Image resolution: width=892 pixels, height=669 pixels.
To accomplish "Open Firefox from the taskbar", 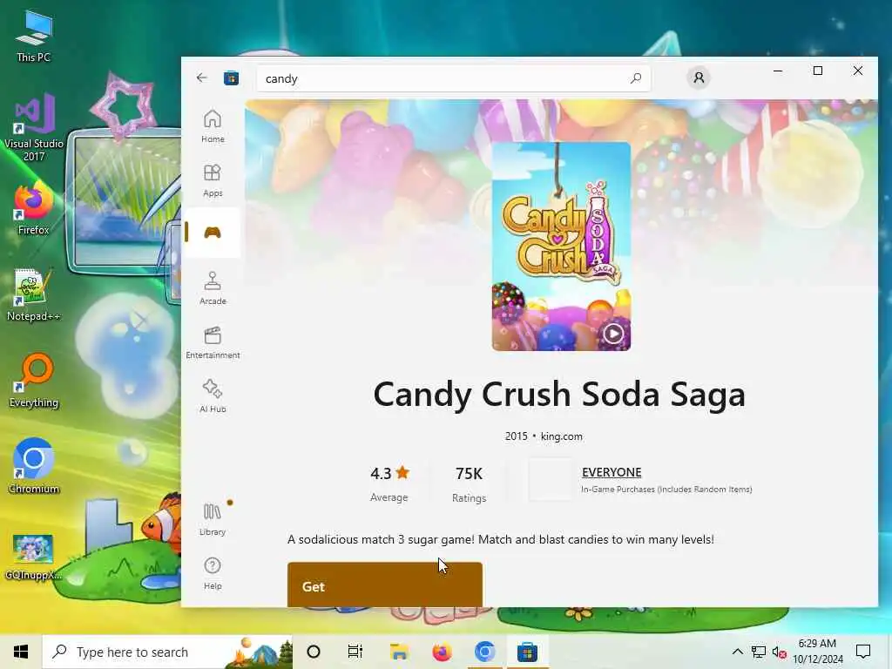I will pos(442,652).
